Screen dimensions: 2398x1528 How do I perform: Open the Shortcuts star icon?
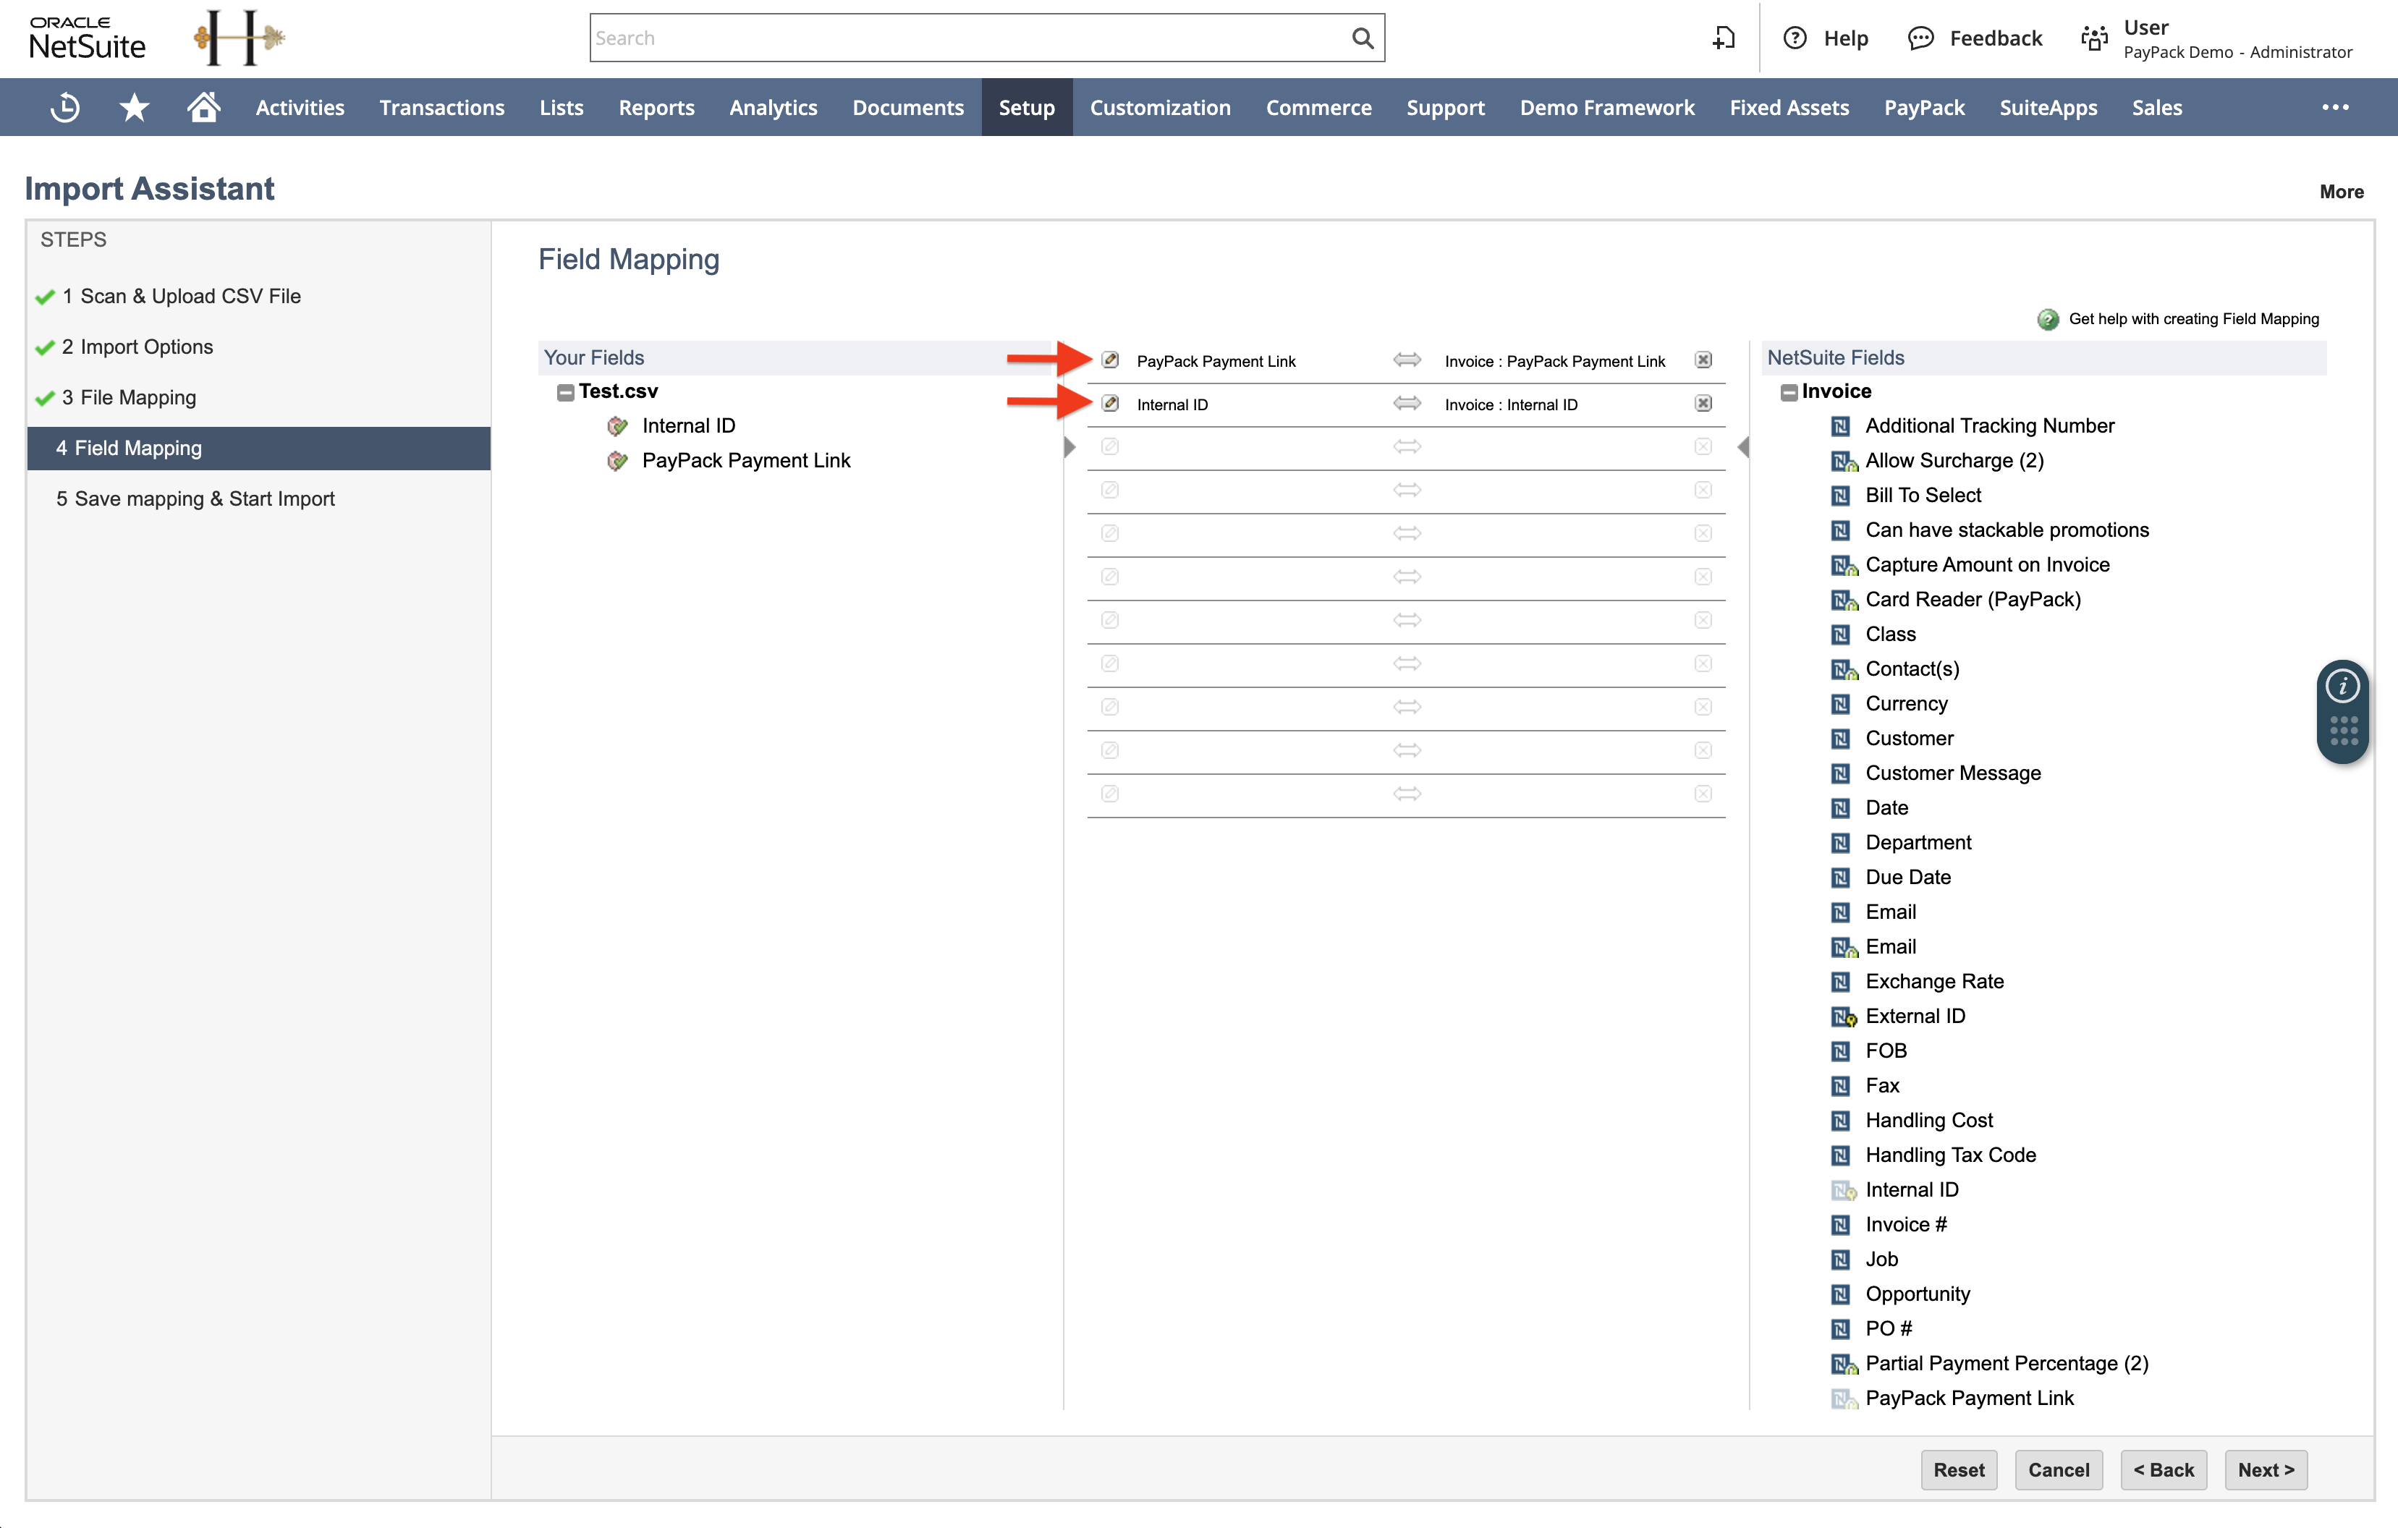point(135,108)
